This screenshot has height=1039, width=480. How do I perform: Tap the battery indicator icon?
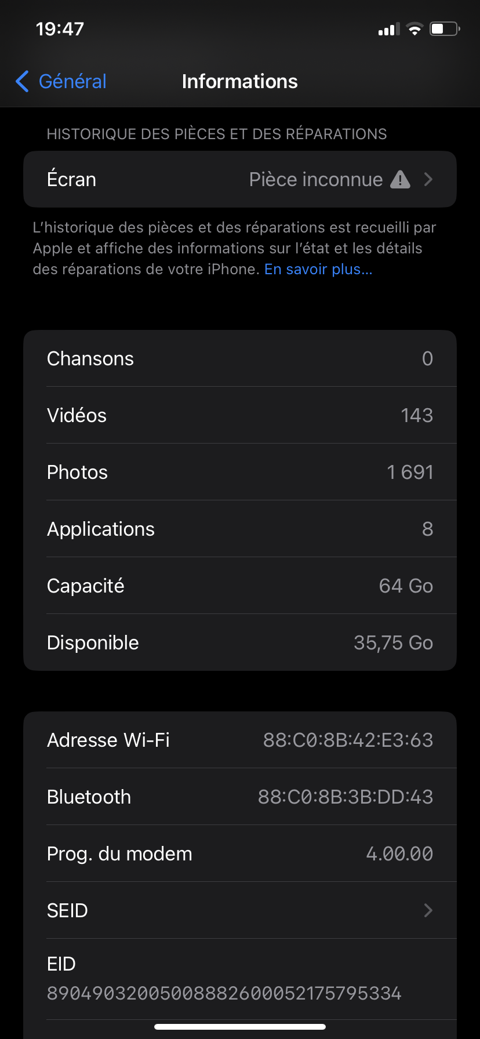(444, 29)
